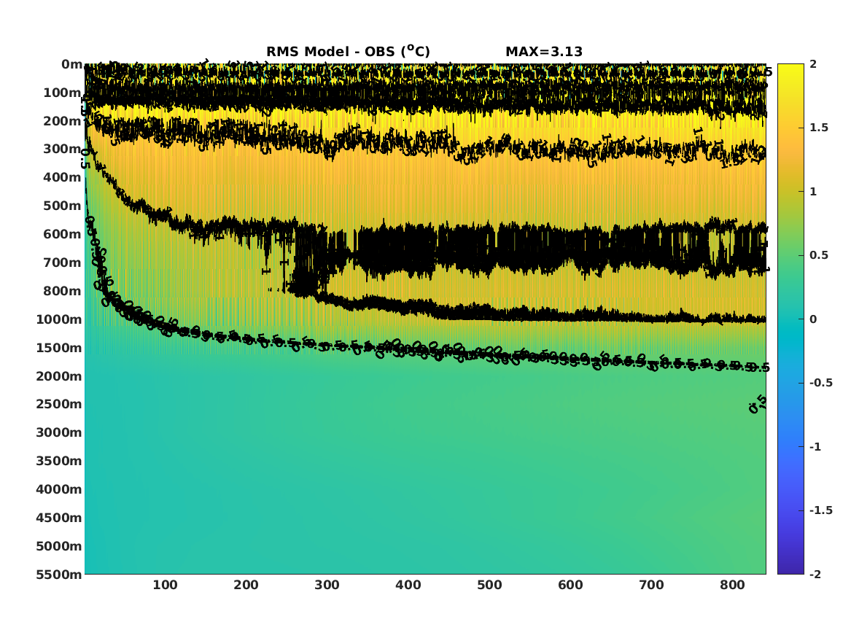Click the x-axis tick label '600'

pyautogui.click(x=570, y=586)
